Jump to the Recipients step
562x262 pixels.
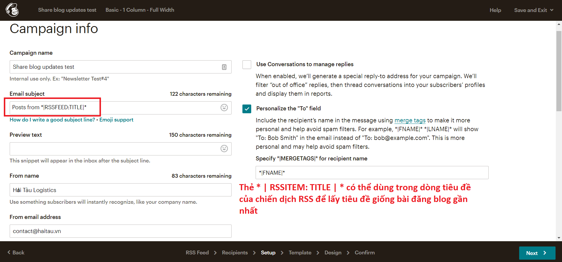point(234,253)
